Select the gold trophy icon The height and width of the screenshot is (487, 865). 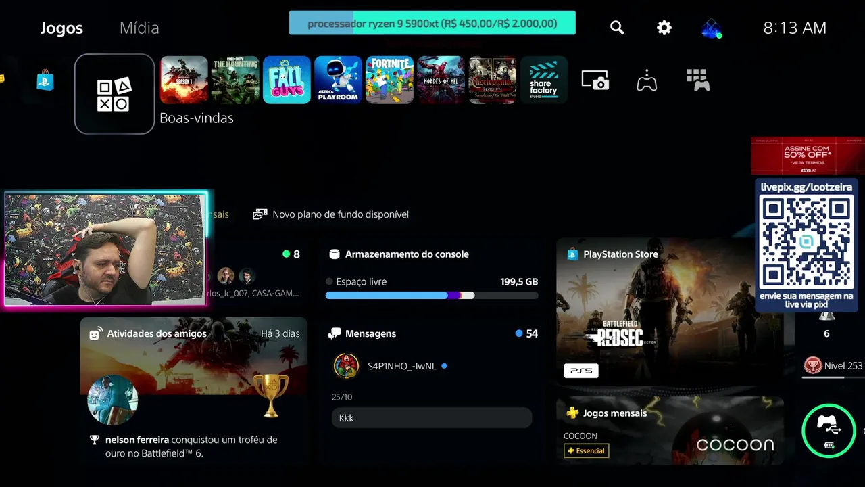[270, 395]
